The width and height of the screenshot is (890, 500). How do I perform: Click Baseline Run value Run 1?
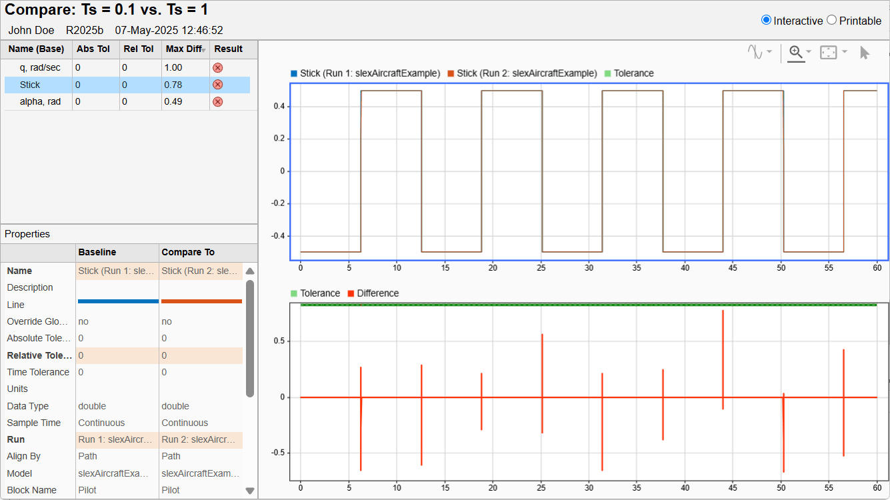(x=117, y=439)
